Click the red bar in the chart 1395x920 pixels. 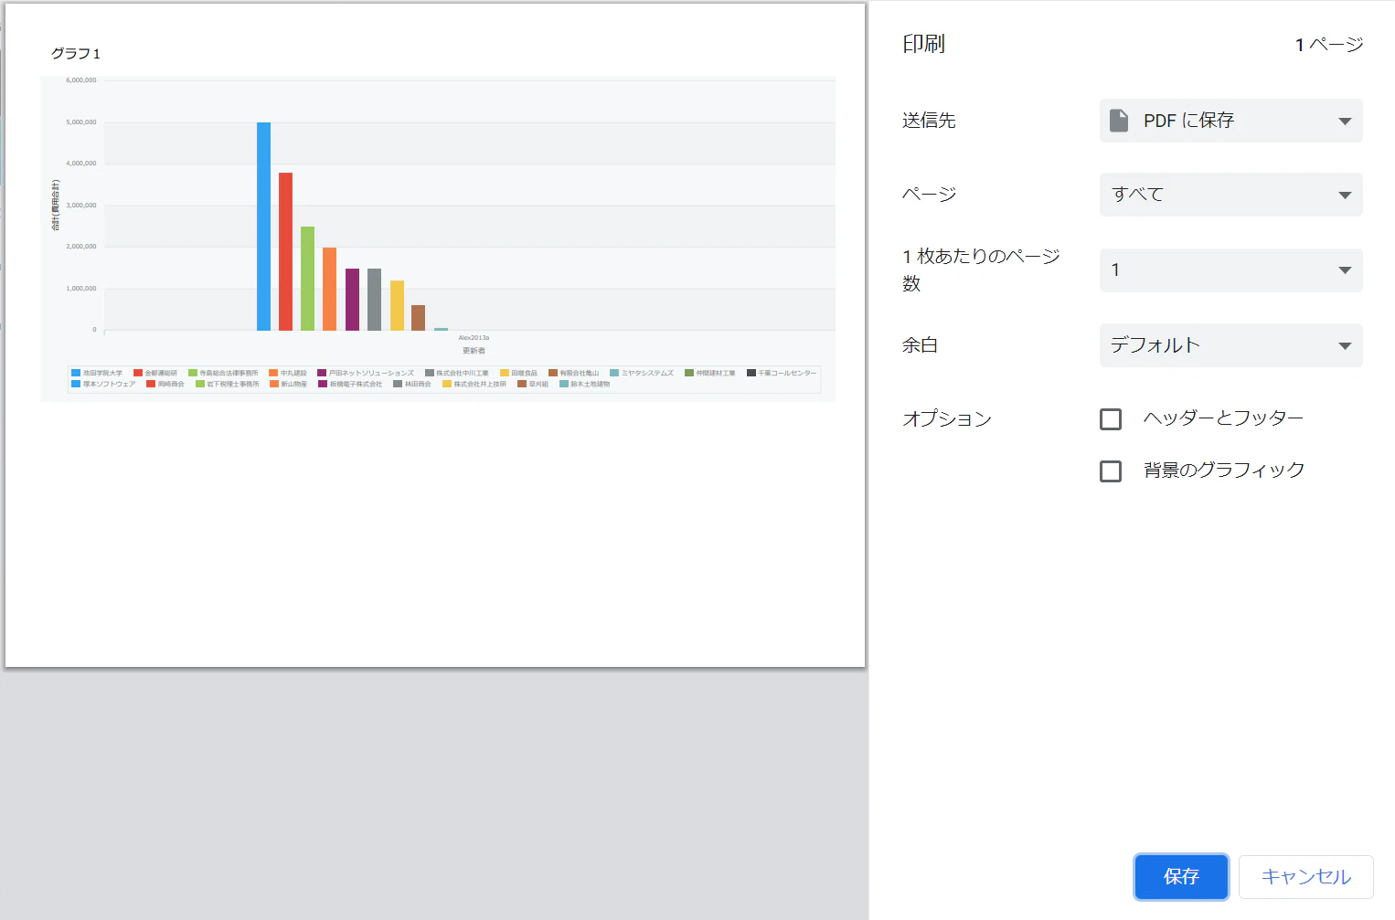point(285,251)
